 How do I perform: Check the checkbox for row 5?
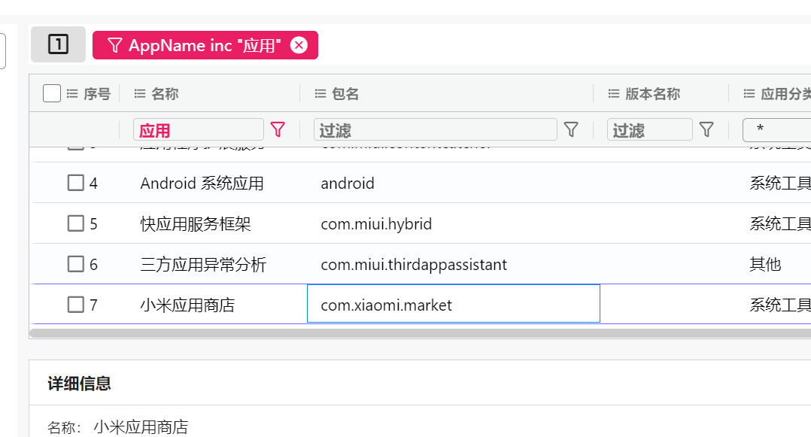click(75, 223)
